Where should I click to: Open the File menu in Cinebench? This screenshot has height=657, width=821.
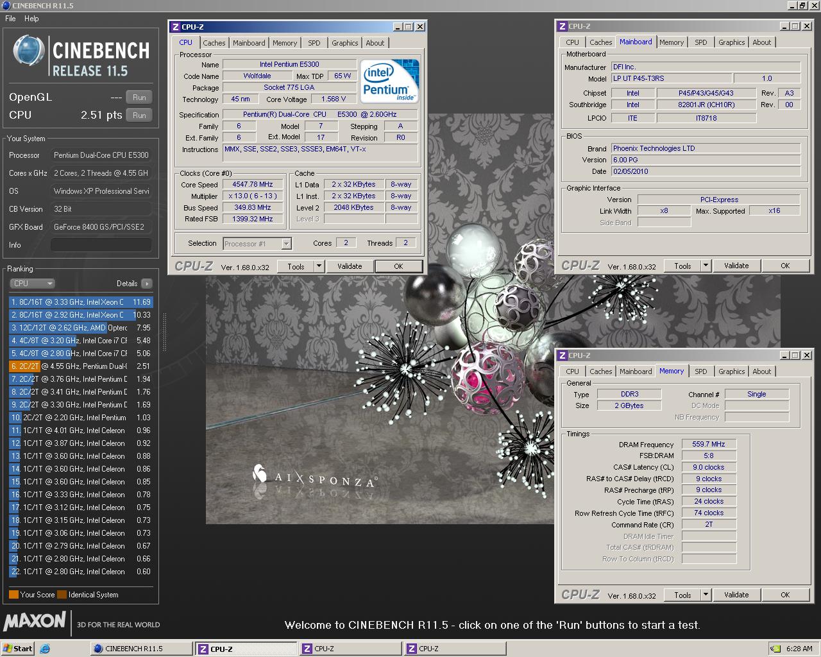point(10,19)
